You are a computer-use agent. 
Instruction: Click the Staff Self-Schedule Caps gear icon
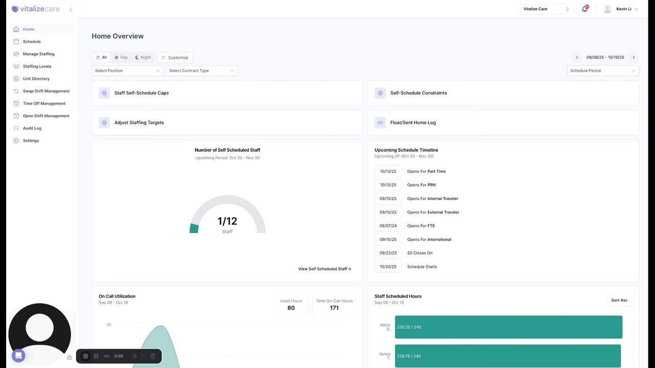(104, 93)
